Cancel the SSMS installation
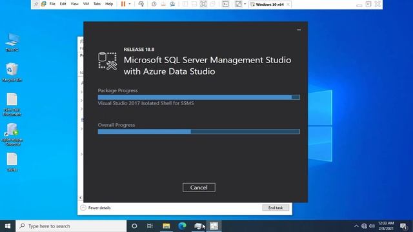Image resolution: width=413 pixels, height=232 pixels. (199, 188)
